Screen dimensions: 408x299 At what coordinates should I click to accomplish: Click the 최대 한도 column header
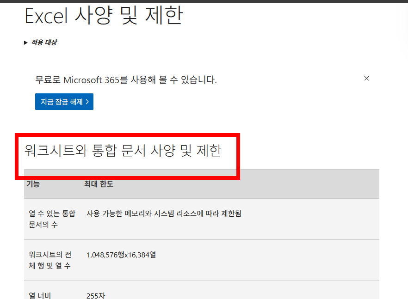pyautogui.click(x=98, y=183)
